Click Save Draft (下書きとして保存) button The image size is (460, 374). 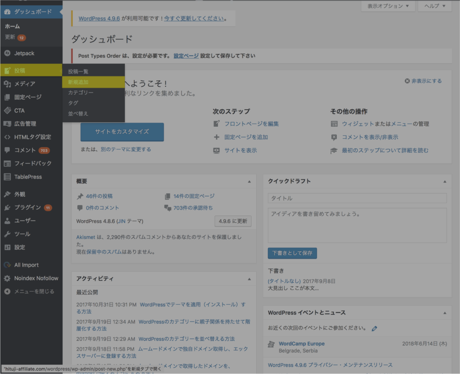tap(292, 253)
